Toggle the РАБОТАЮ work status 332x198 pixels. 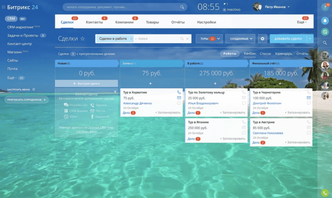(232, 10)
